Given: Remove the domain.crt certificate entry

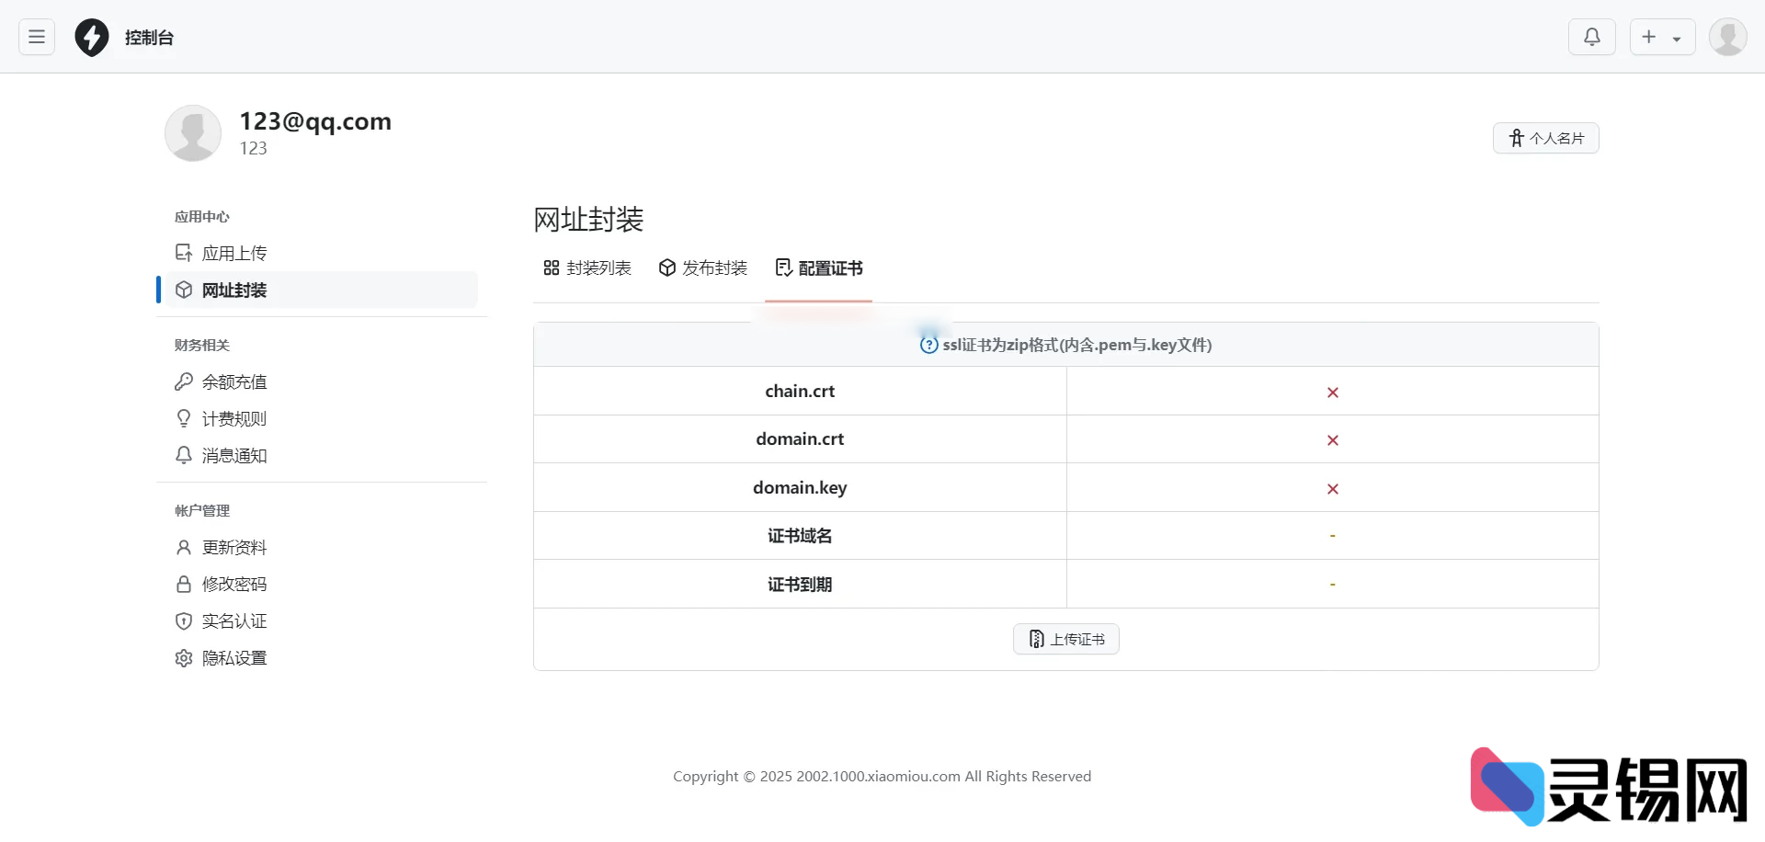Looking at the screenshot, I should point(1332,440).
